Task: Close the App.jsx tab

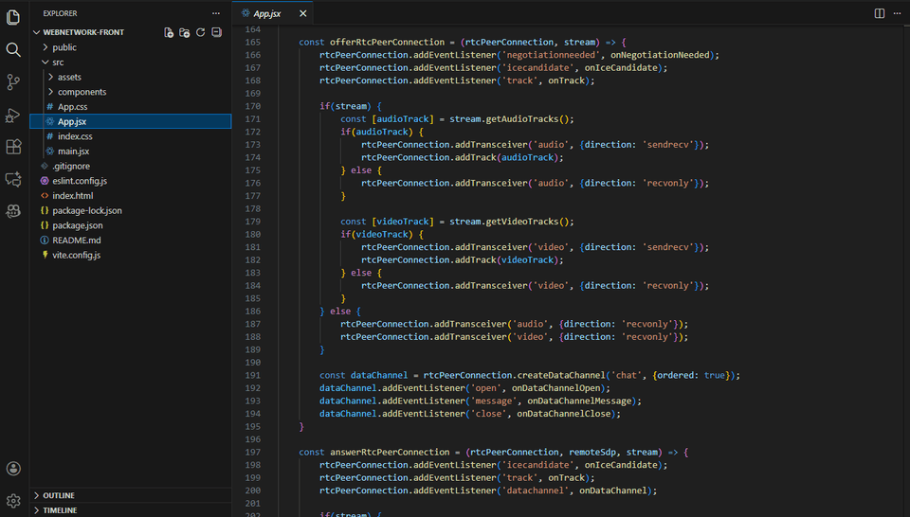Action: point(303,13)
